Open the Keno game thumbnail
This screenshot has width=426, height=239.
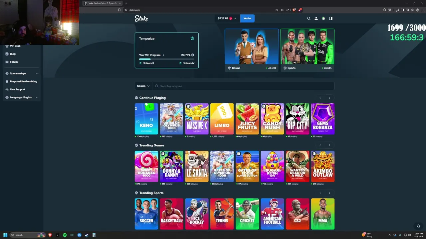(146, 119)
